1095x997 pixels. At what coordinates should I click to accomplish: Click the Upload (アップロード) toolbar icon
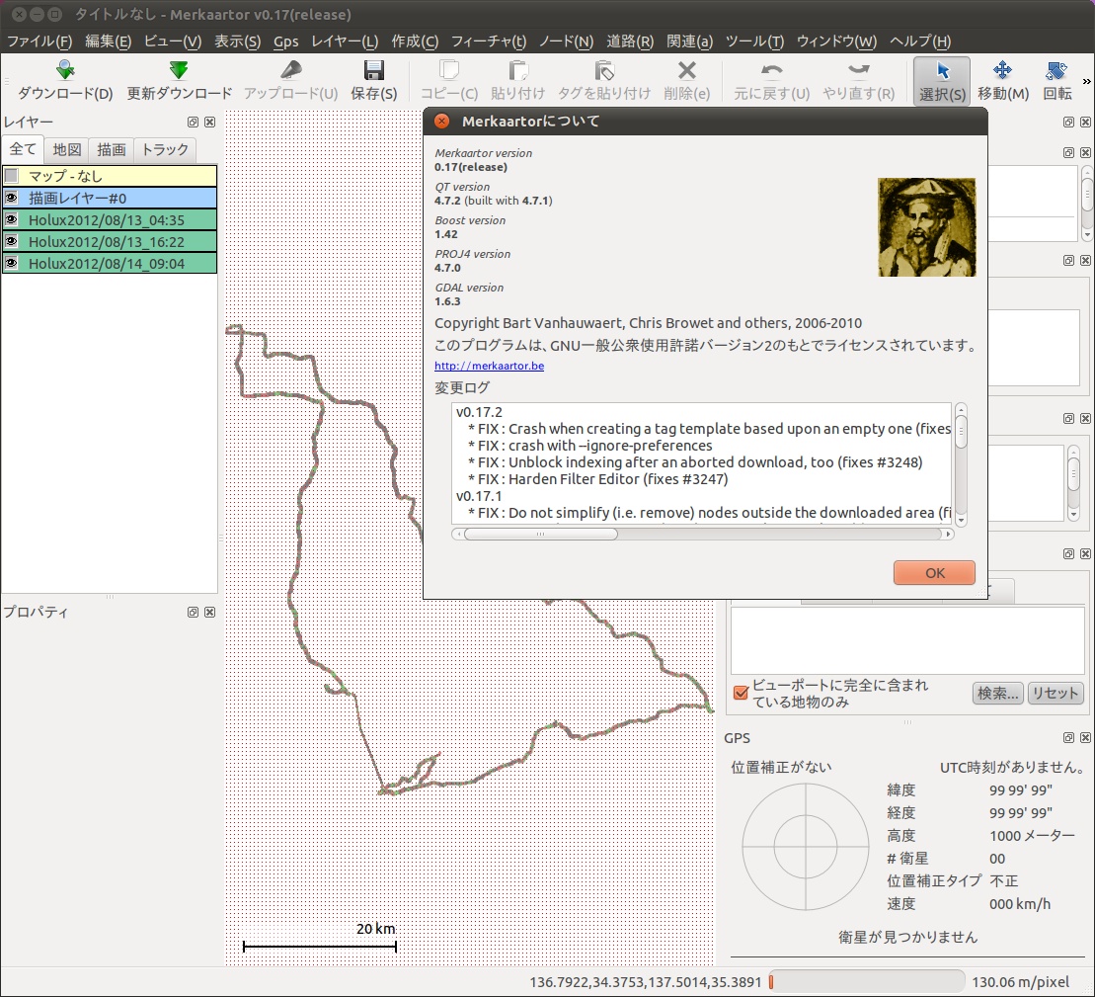pos(290,70)
